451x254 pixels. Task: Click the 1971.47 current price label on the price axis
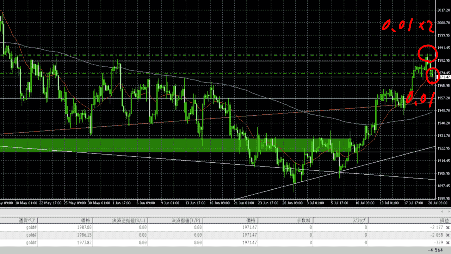coord(444,77)
